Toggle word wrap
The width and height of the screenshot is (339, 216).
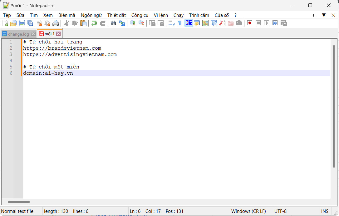click(x=171, y=23)
